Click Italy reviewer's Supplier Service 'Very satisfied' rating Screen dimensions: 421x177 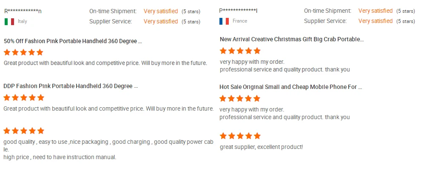tap(161, 21)
